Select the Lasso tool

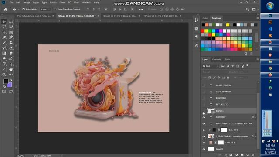4,27
